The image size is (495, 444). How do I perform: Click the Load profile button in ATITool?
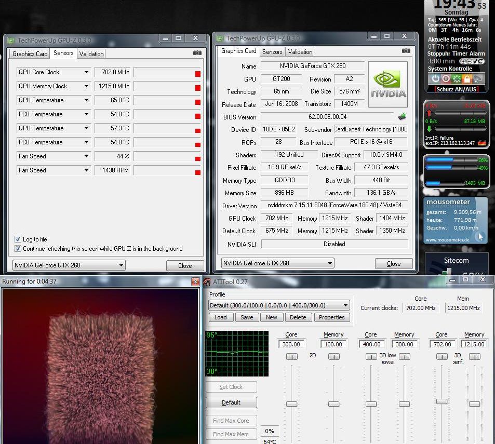(221, 317)
